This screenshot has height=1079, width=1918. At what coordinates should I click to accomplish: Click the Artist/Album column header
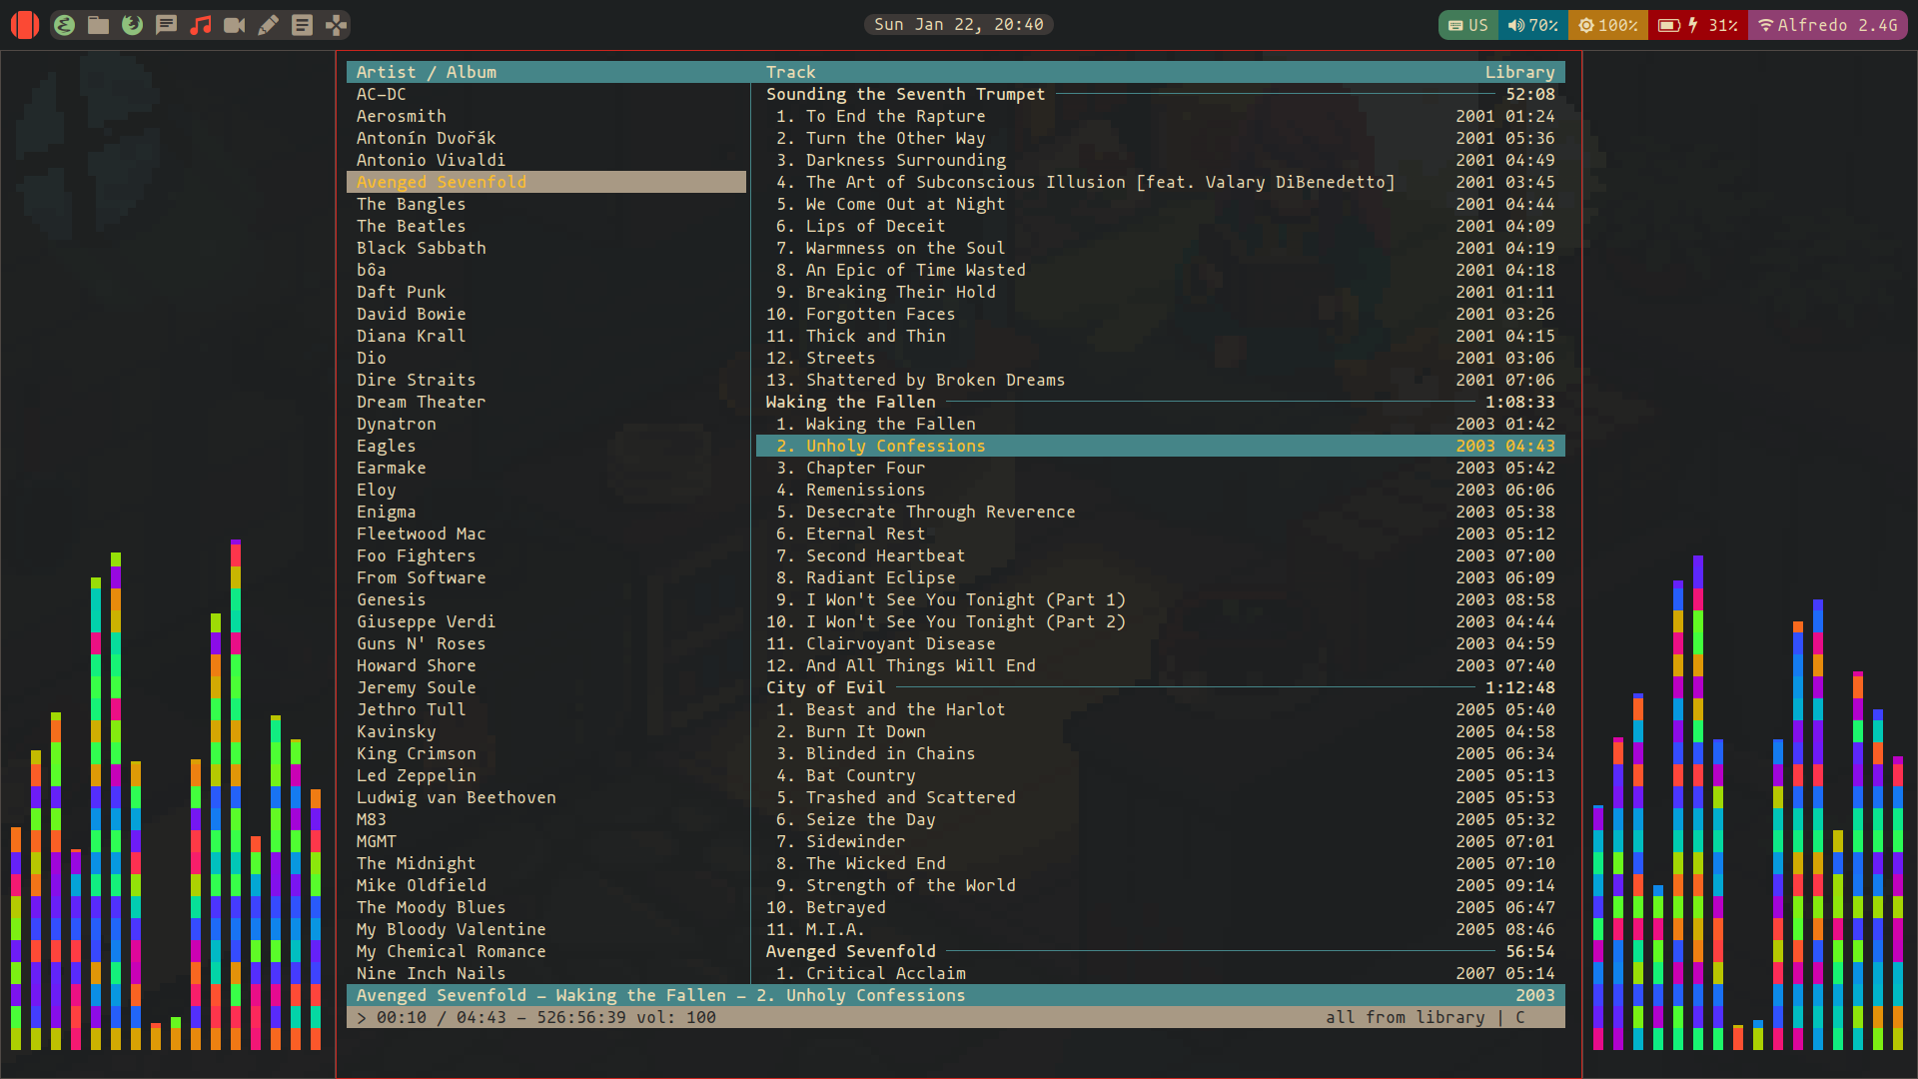pyautogui.click(x=426, y=71)
